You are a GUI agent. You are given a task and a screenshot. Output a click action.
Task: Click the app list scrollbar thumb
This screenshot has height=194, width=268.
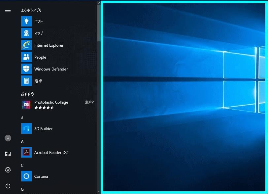click(x=99, y=23)
